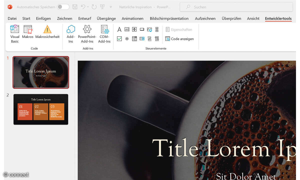This screenshot has height=180, width=300.
Task: Select the Entwicklertools tab
Action: point(278,18)
